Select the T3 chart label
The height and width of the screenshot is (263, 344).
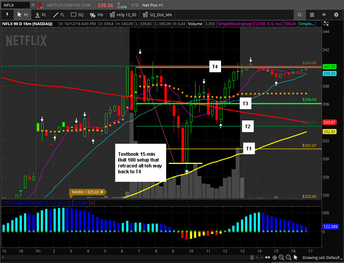[245, 104]
